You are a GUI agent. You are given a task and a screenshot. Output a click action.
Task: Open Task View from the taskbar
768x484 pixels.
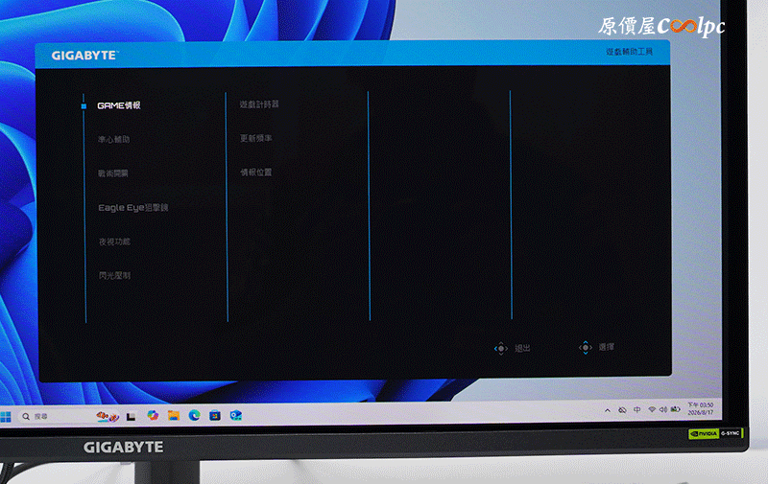[131, 417]
